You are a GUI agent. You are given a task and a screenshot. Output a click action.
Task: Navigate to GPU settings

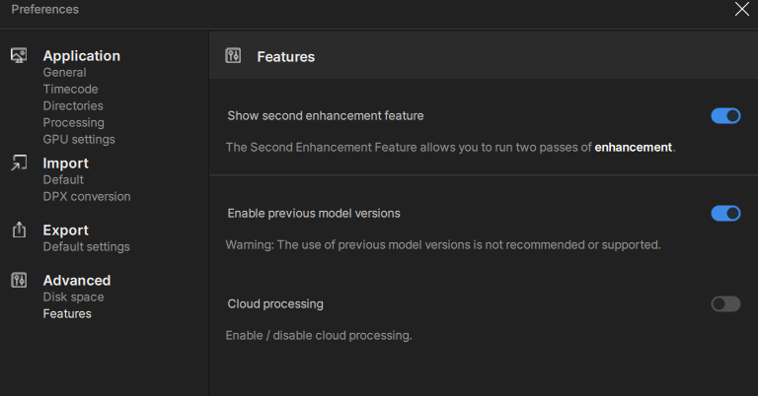[x=79, y=140]
